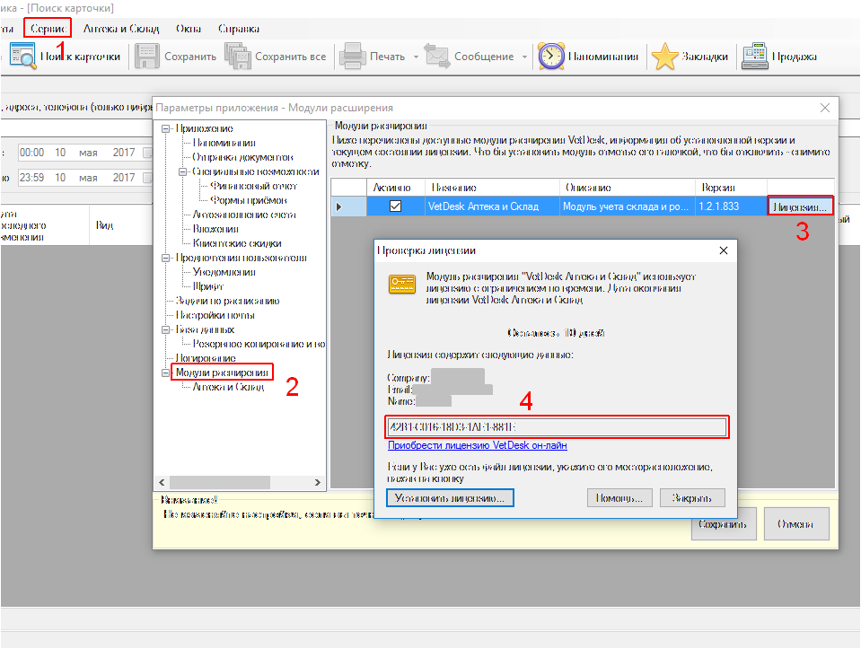Click the Активно column header
This screenshot has height=649, width=861.
coord(395,188)
